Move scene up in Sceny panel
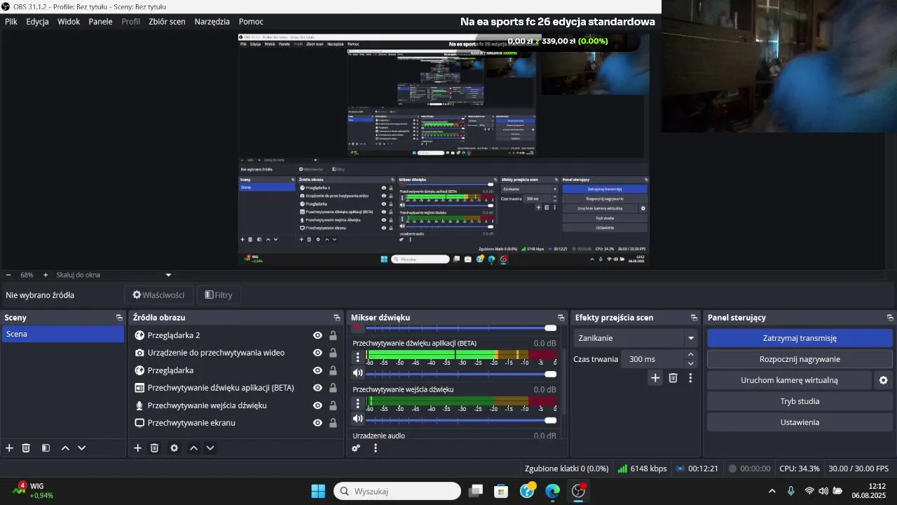This screenshot has width=897, height=505. point(65,448)
